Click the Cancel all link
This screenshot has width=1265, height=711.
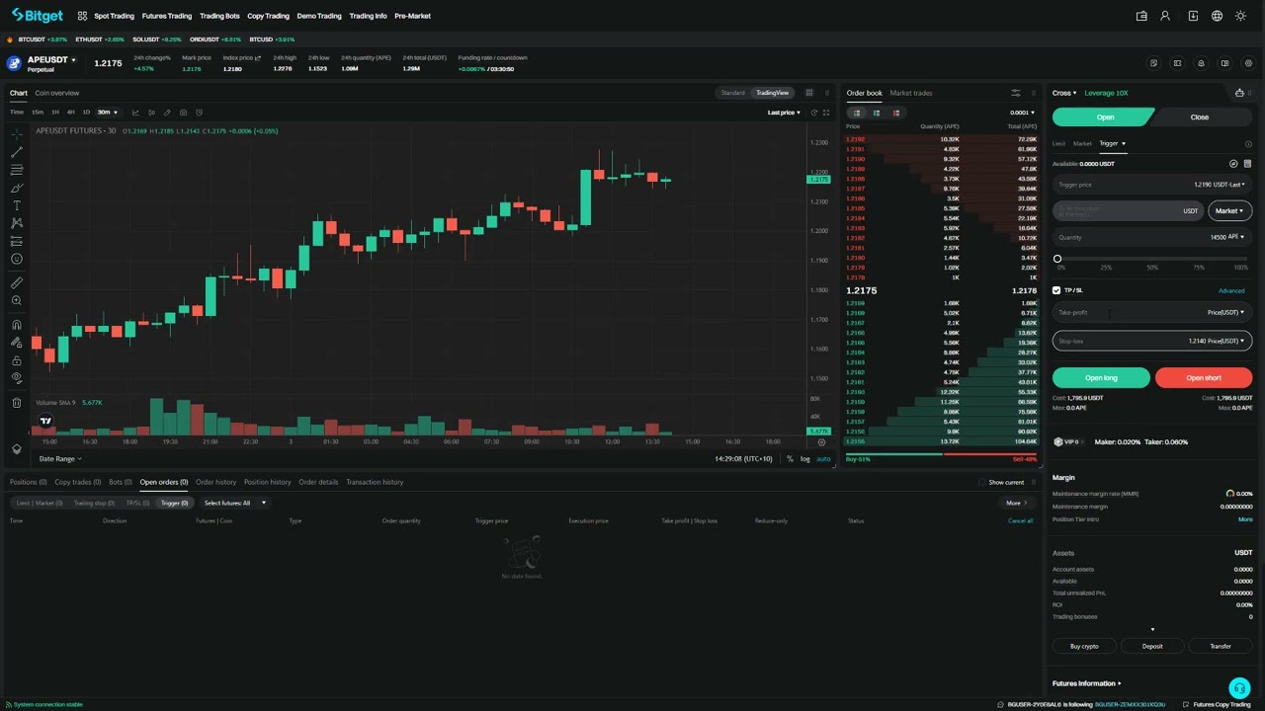pyautogui.click(x=1020, y=520)
